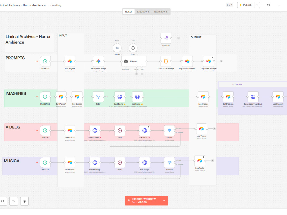Open the three-dot more options menu

(279, 5)
